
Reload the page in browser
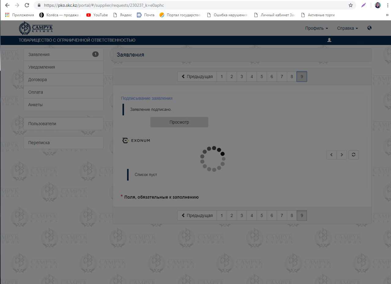[x=27, y=5]
